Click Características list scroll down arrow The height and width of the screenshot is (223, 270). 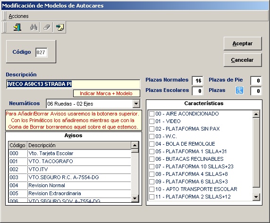pyautogui.click(x=256, y=197)
